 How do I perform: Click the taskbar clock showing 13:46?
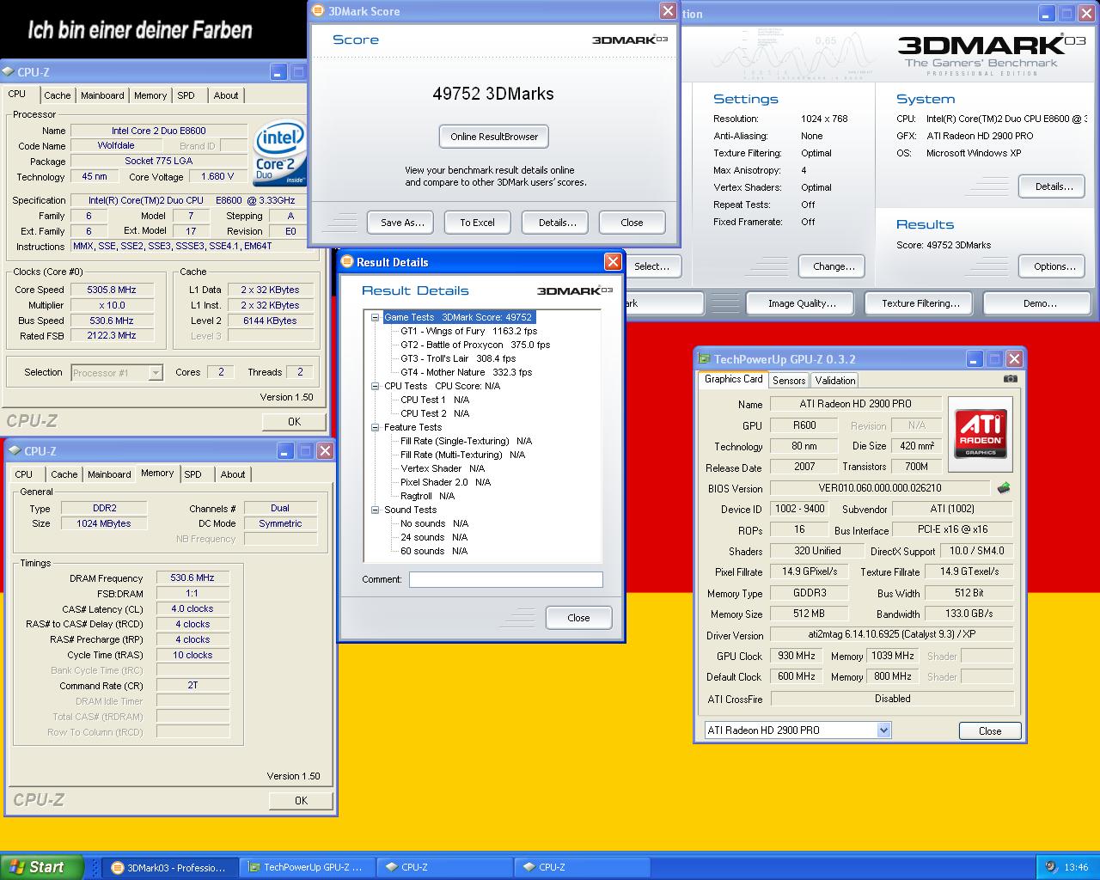(1076, 868)
